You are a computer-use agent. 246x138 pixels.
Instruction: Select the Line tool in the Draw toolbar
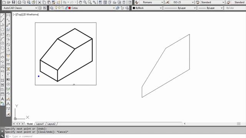click(x=3, y=15)
